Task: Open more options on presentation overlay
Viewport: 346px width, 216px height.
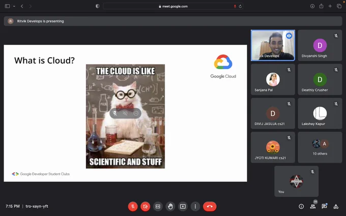Action: pyautogui.click(x=136, y=113)
